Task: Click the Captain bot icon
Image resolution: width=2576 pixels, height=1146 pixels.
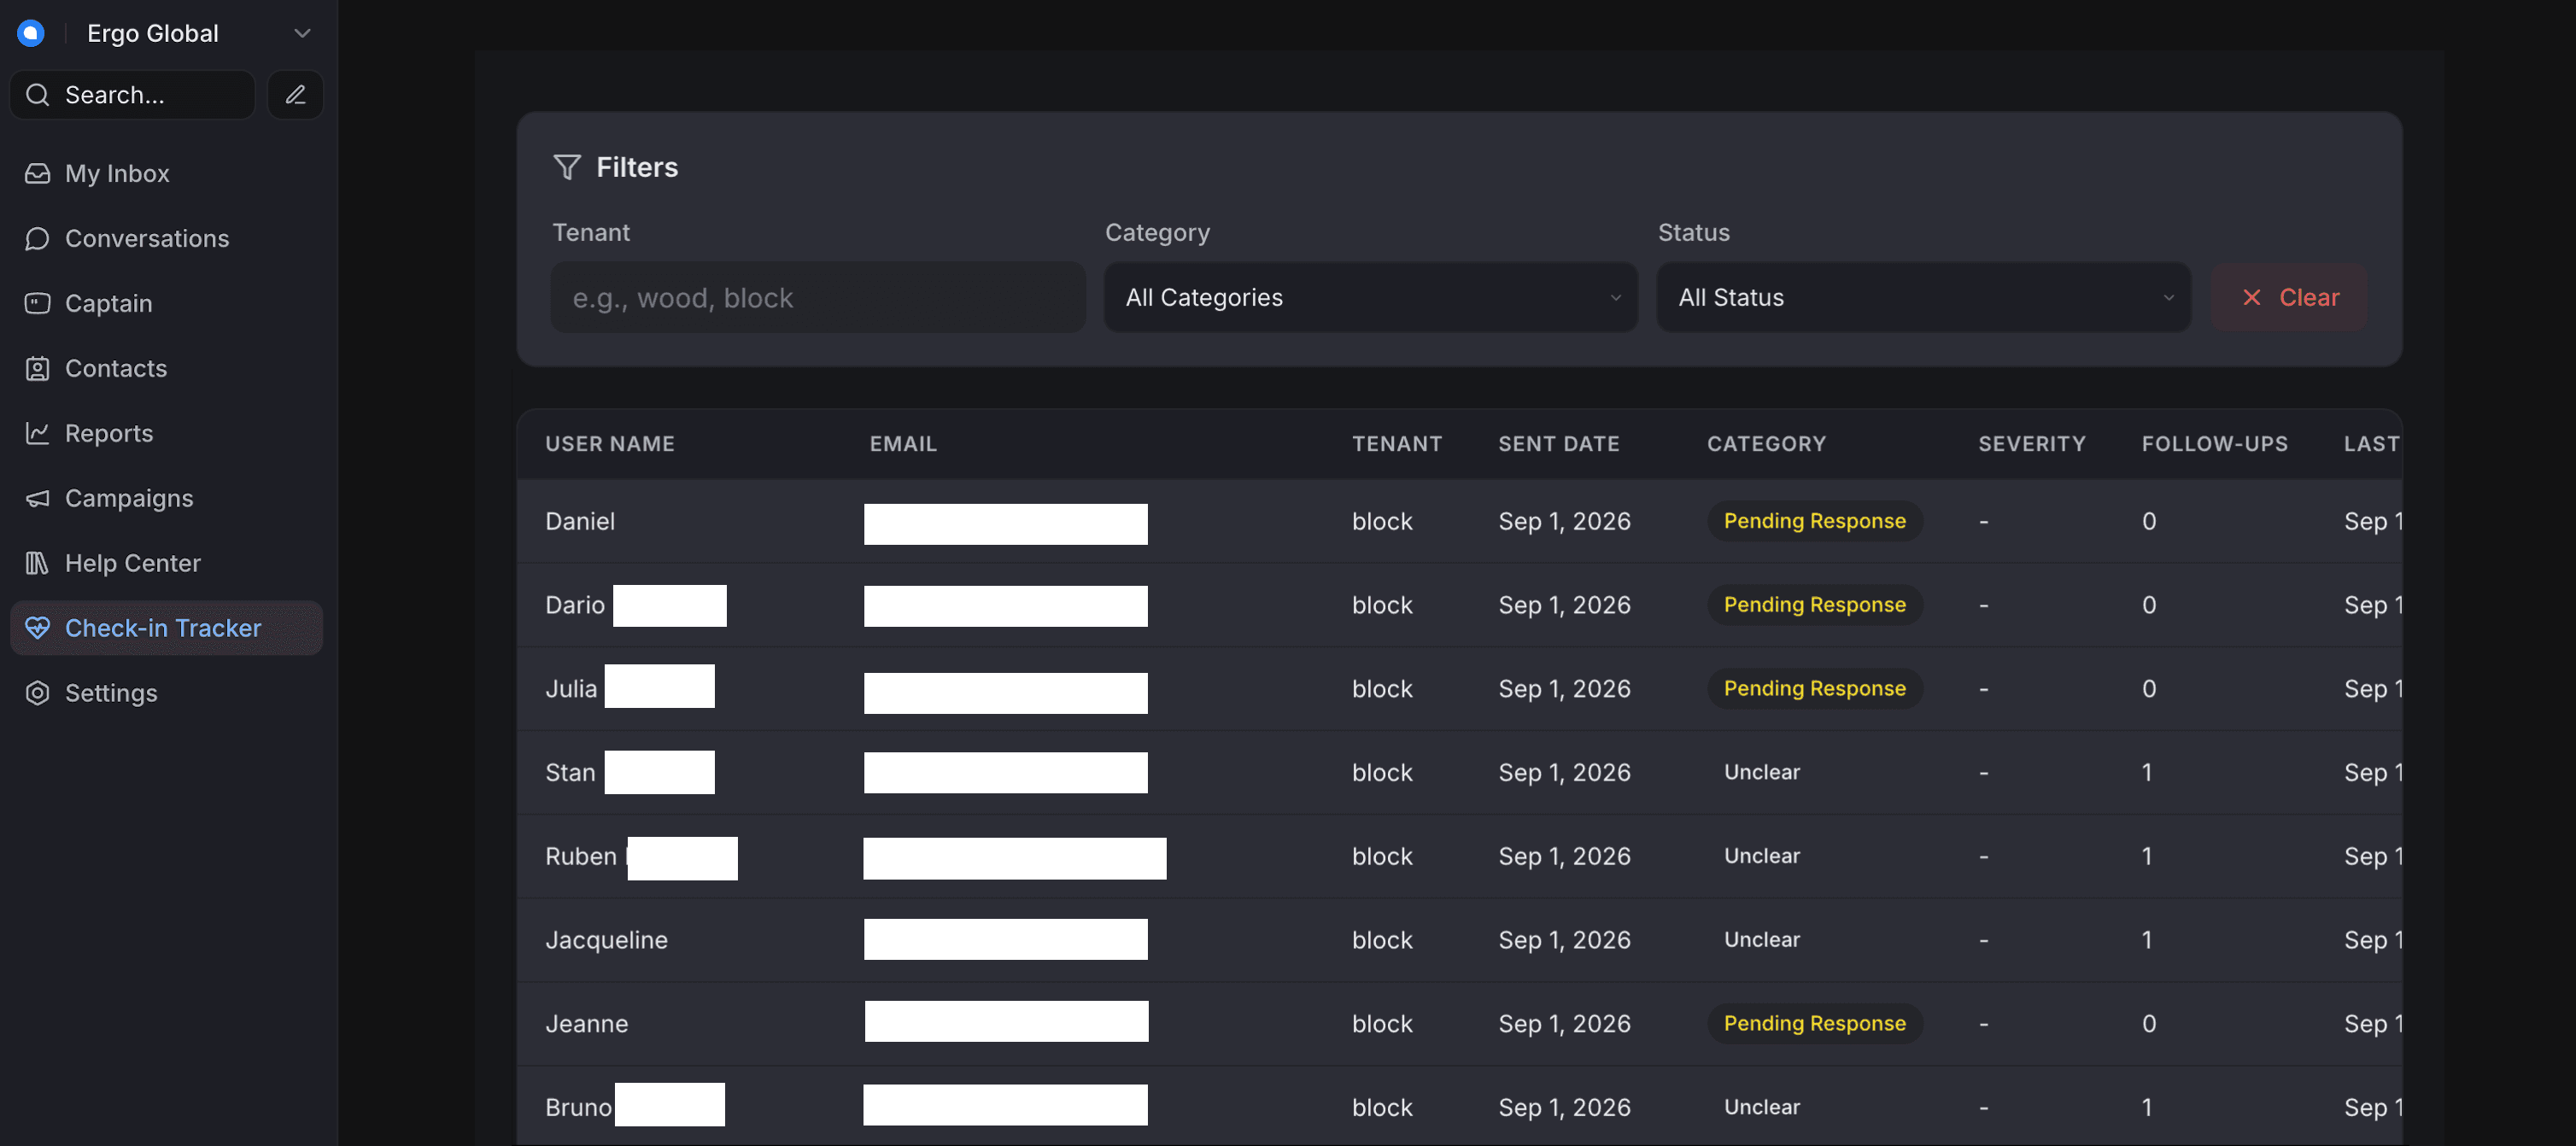Action: 37,303
